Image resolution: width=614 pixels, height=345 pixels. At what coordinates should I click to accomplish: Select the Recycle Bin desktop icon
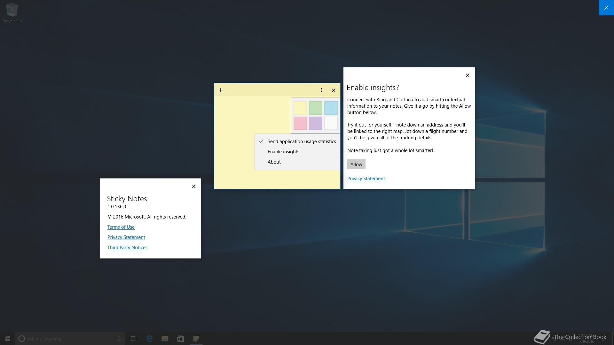[12, 13]
